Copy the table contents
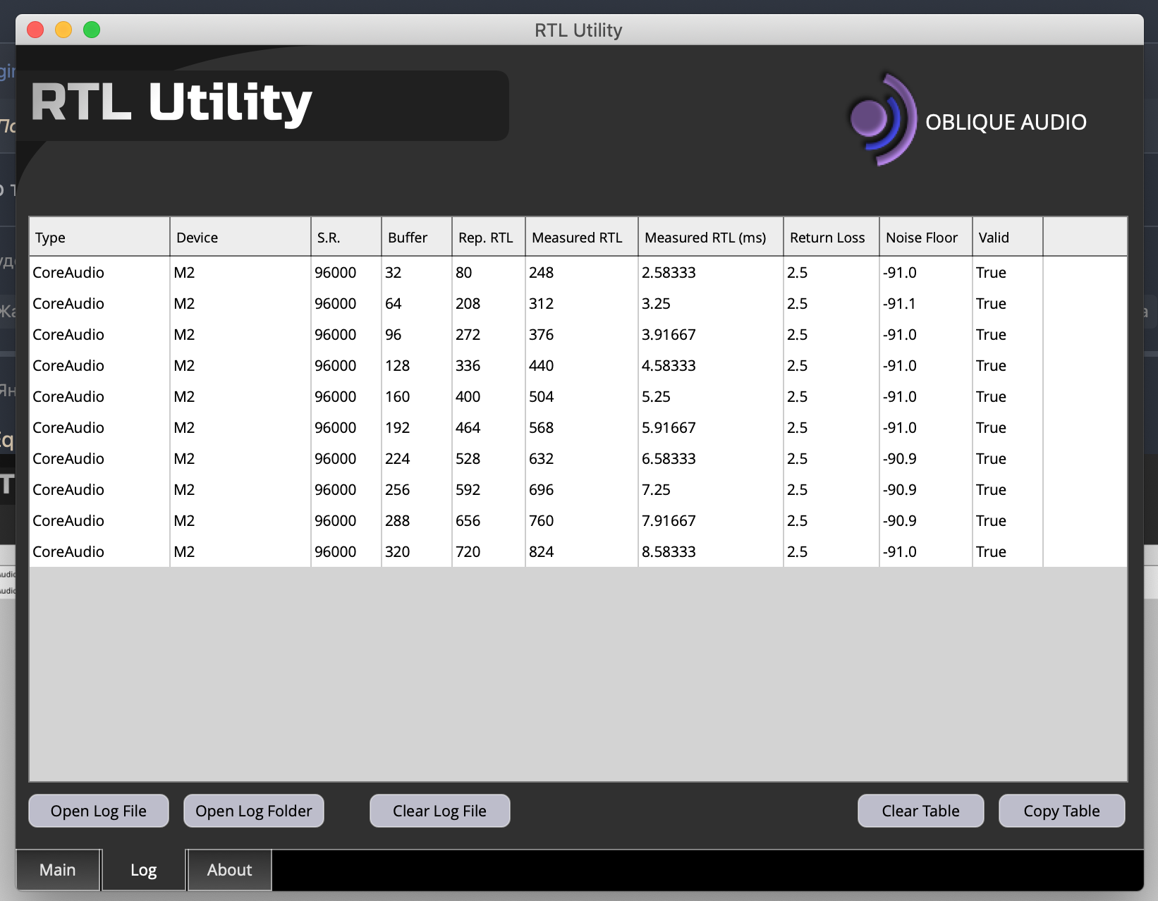The height and width of the screenshot is (901, 1158). [x=1062, y=811]
